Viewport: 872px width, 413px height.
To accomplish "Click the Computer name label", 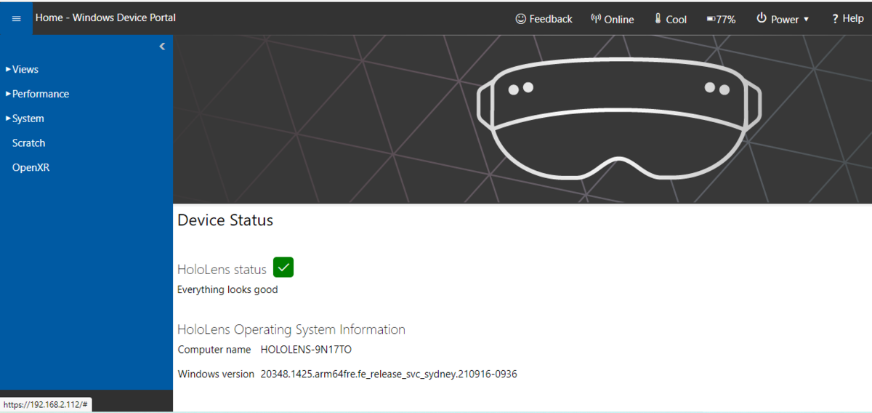I will pos(214,350).
